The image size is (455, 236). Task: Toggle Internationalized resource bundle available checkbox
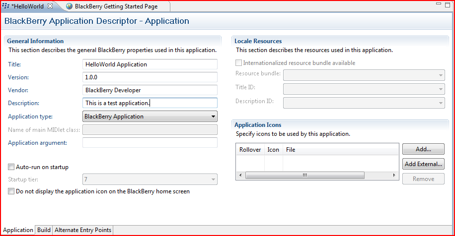[x=238, y=62]
